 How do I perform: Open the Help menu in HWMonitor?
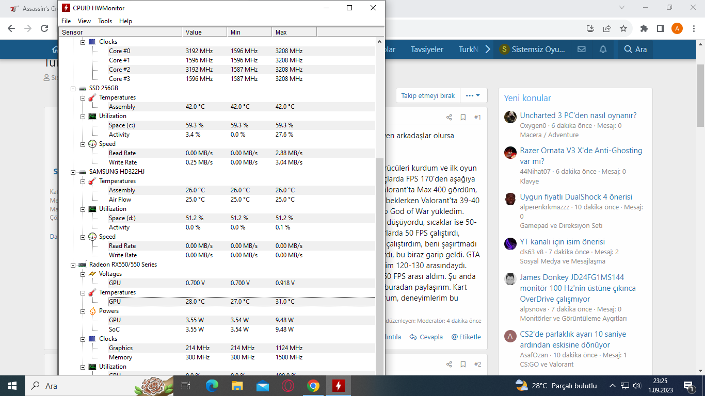coord(125,21)
